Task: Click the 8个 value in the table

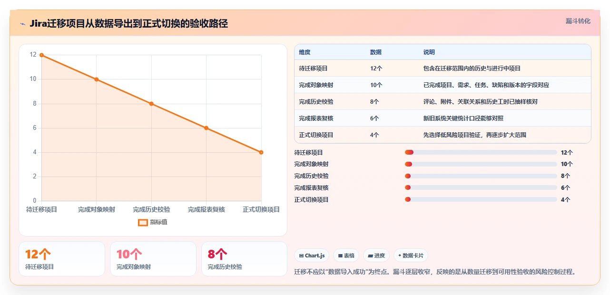Action: [375, 102]
